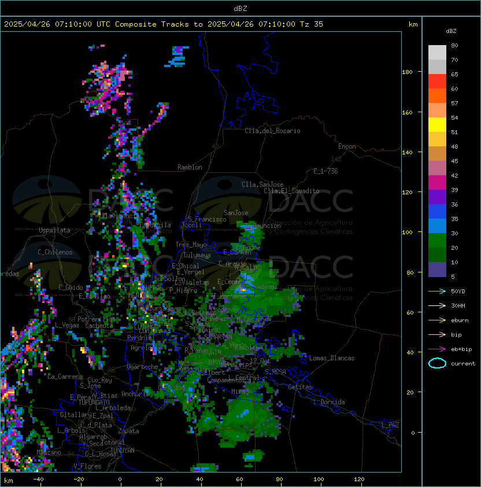The height and width of the screenshot is (487, 481).
Task: Click the 'Lomas_Blancas' map label
Action: pos(332,358)
